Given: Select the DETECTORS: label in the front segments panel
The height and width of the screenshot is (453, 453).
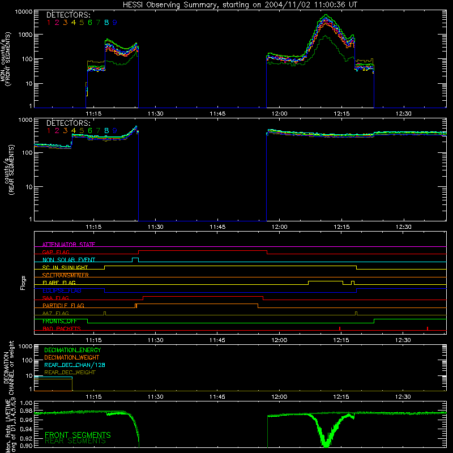Looking at the screenshot, I should click(x=68, y=15).
